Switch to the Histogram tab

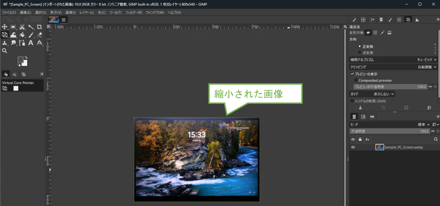(x=417, y=20)
